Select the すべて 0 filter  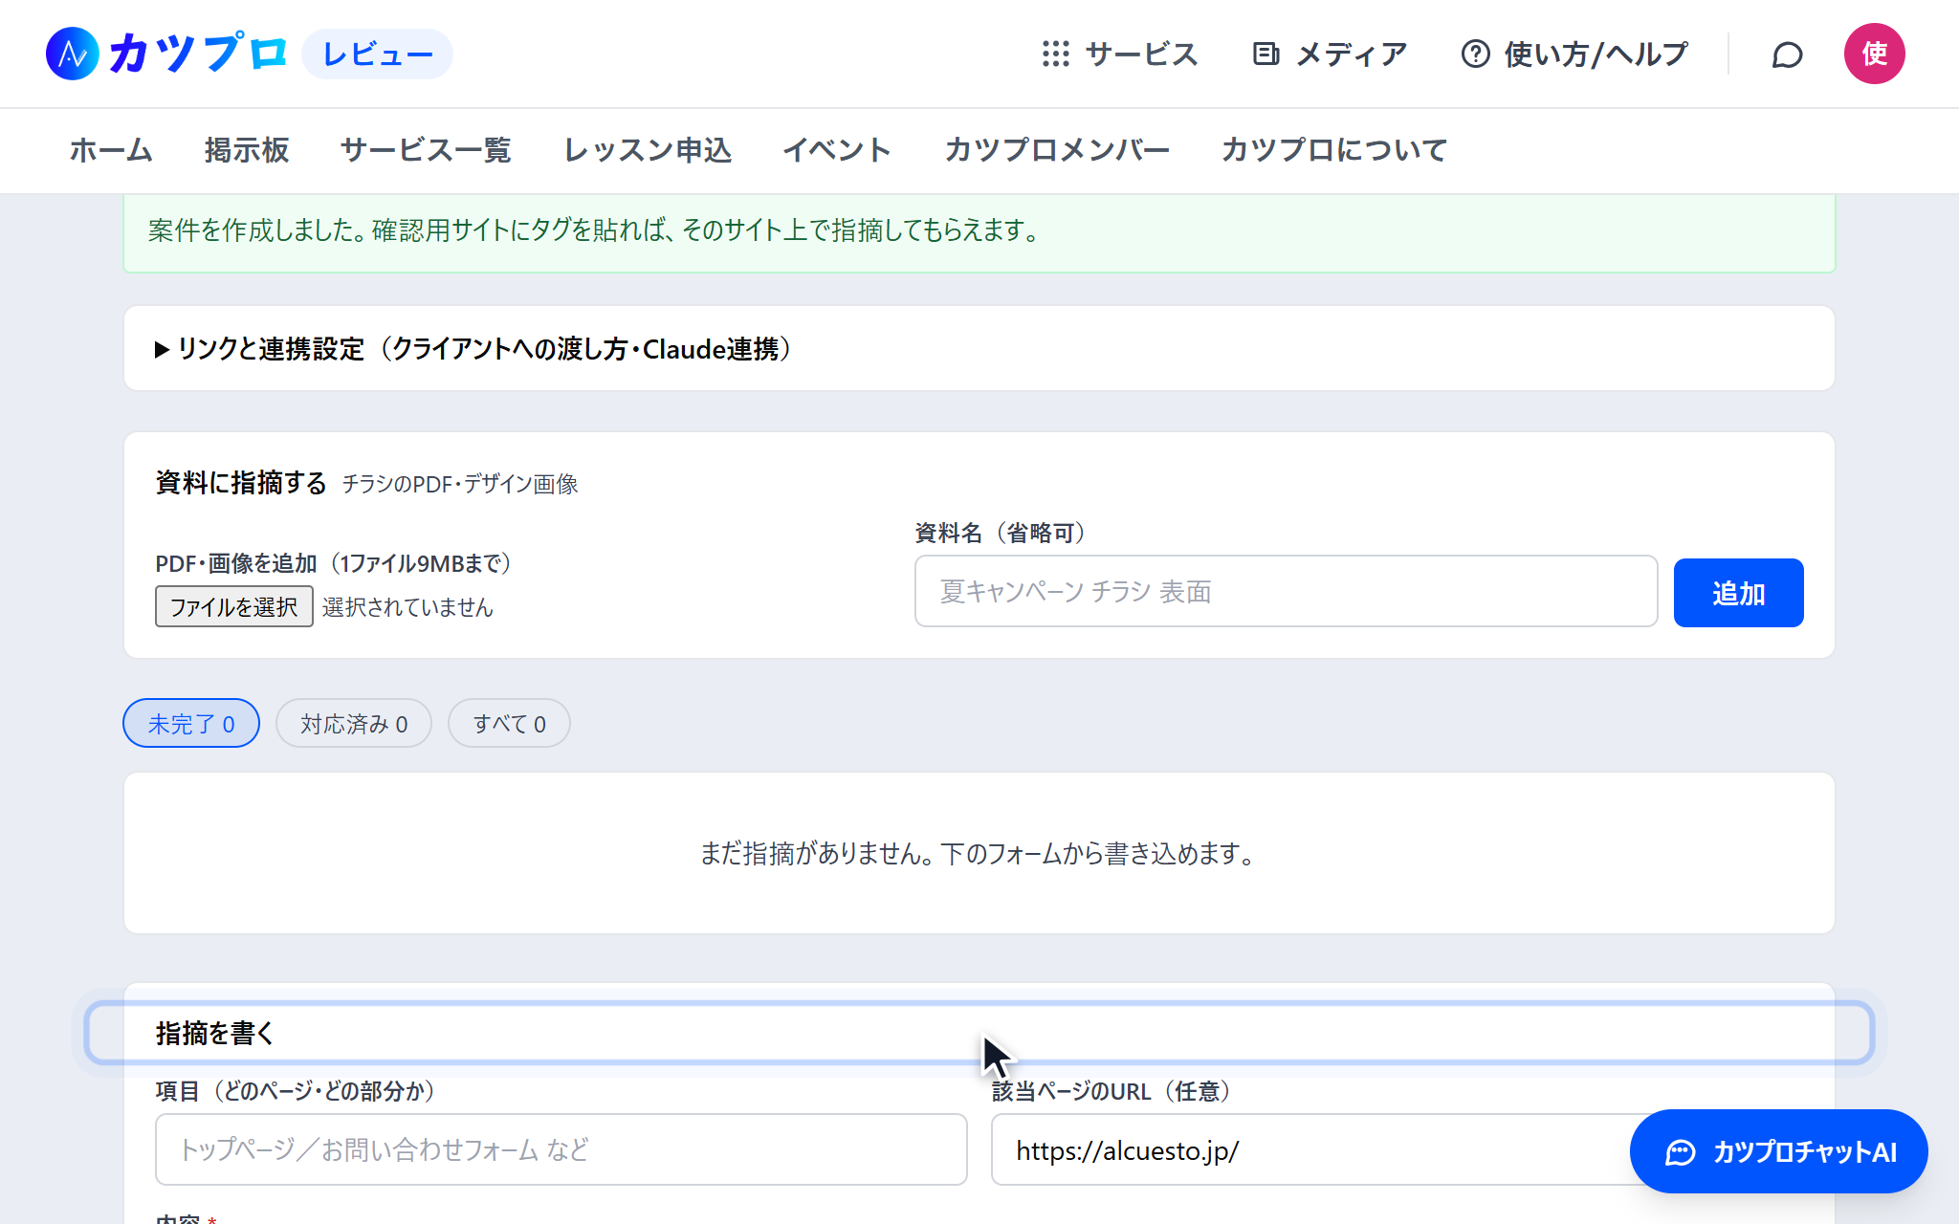[x=509, y=724]
